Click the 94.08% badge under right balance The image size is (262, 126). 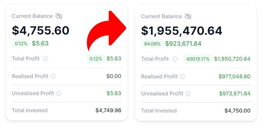pos(152,44)
